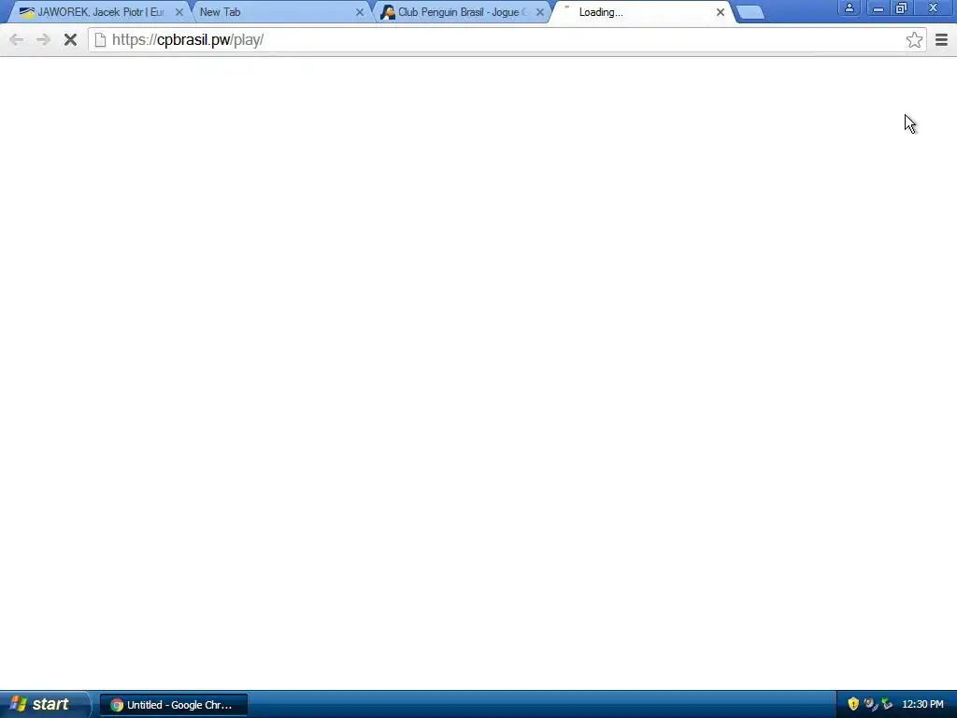The image size is (957, 718).
Task: Open the Chrome user profile button
Action: coord(849,8)
